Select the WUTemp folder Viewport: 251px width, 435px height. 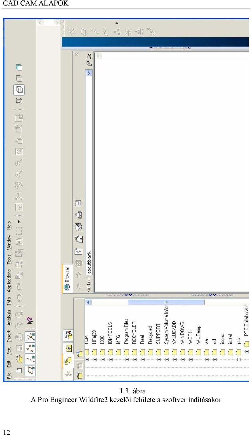click(198, 335)
